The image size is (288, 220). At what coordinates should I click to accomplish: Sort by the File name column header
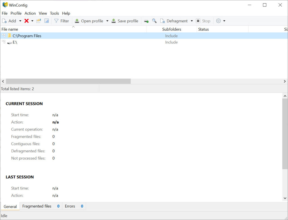(73, 29)
